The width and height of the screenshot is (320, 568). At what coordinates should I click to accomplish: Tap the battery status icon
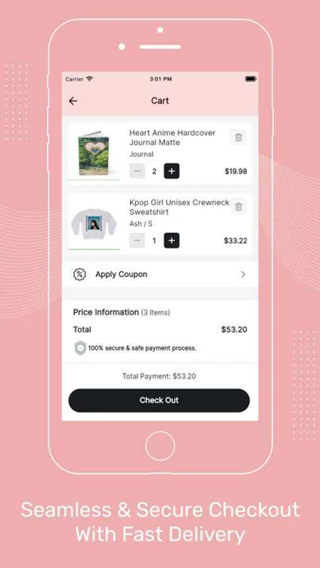[x=251, y=79]
